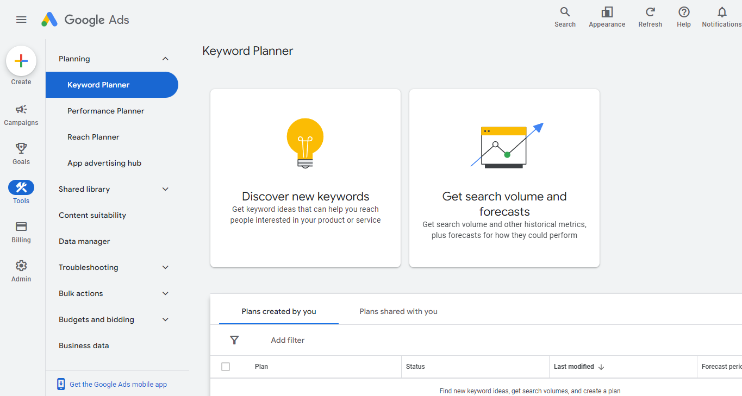Expand the Bulk actions section

coord(166,293)
